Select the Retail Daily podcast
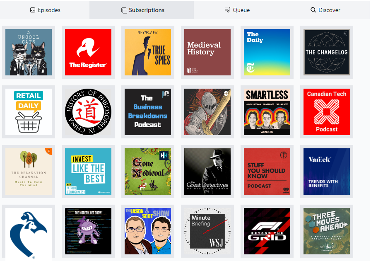This screenshot has height=261, width=371. coord(29,112)
